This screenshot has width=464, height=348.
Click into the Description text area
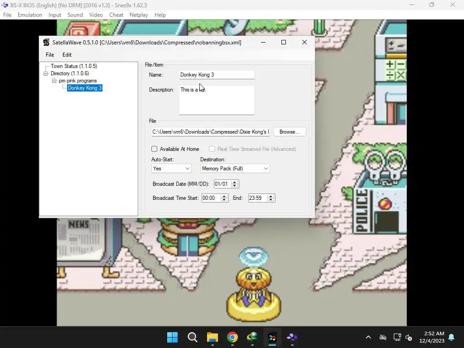coord(217,100)
